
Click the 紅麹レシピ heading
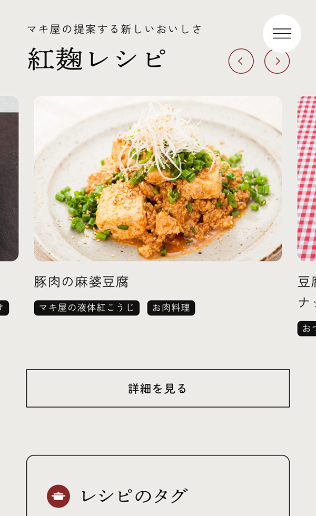pyautogui.click(x=97, y=59)
